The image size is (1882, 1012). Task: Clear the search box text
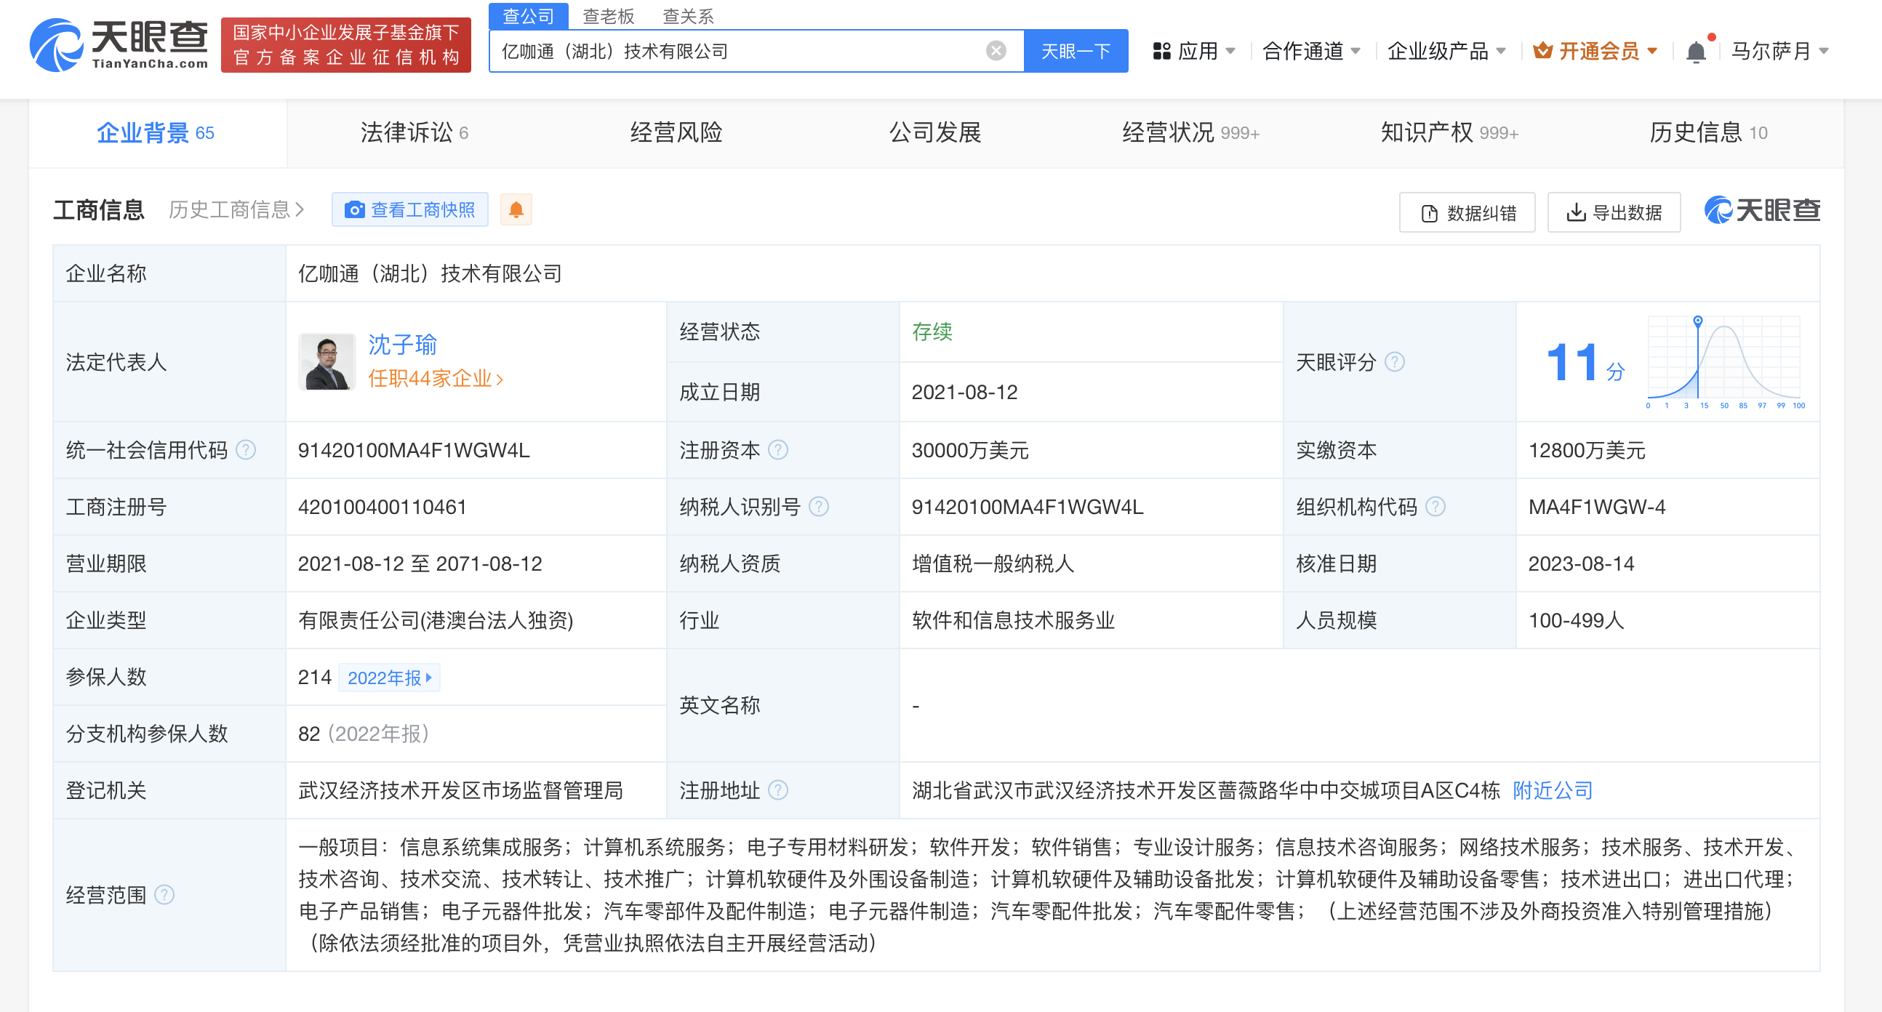(x=995, y=50)
